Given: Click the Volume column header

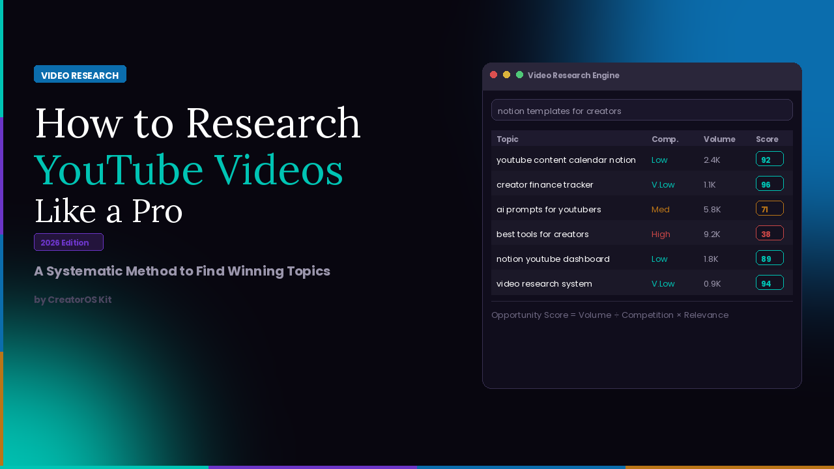Looking at the screenshot, I should pyautogui.click(x=719, y=139).
